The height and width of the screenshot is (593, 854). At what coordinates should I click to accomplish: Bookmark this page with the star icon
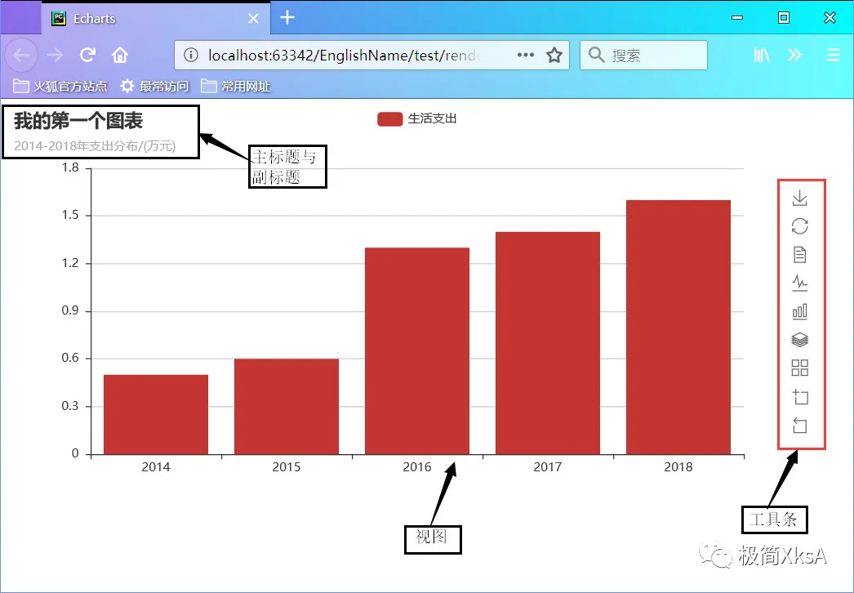(554, 55)
